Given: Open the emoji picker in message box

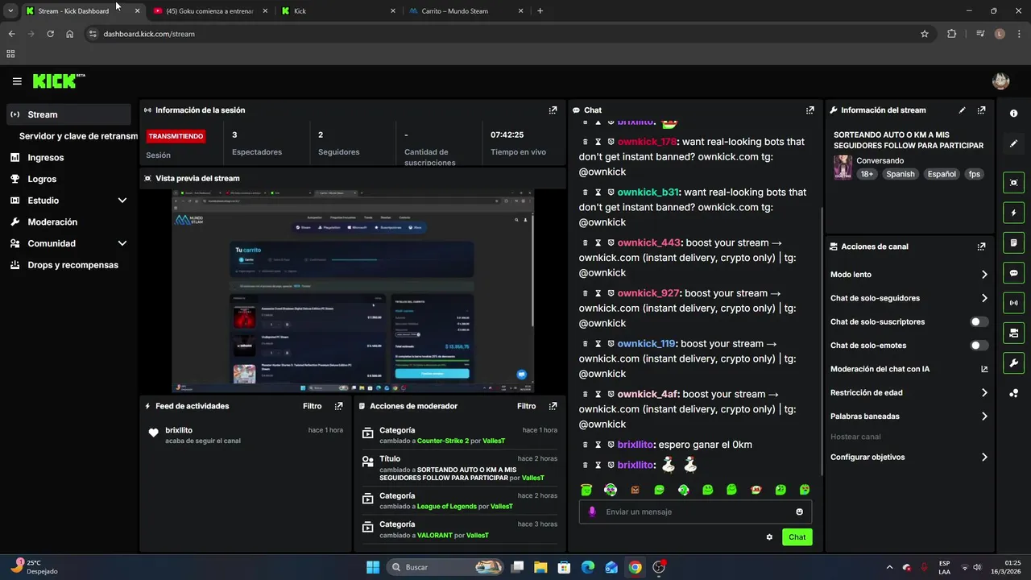Looking at the screenshot, I should point(799,512).
